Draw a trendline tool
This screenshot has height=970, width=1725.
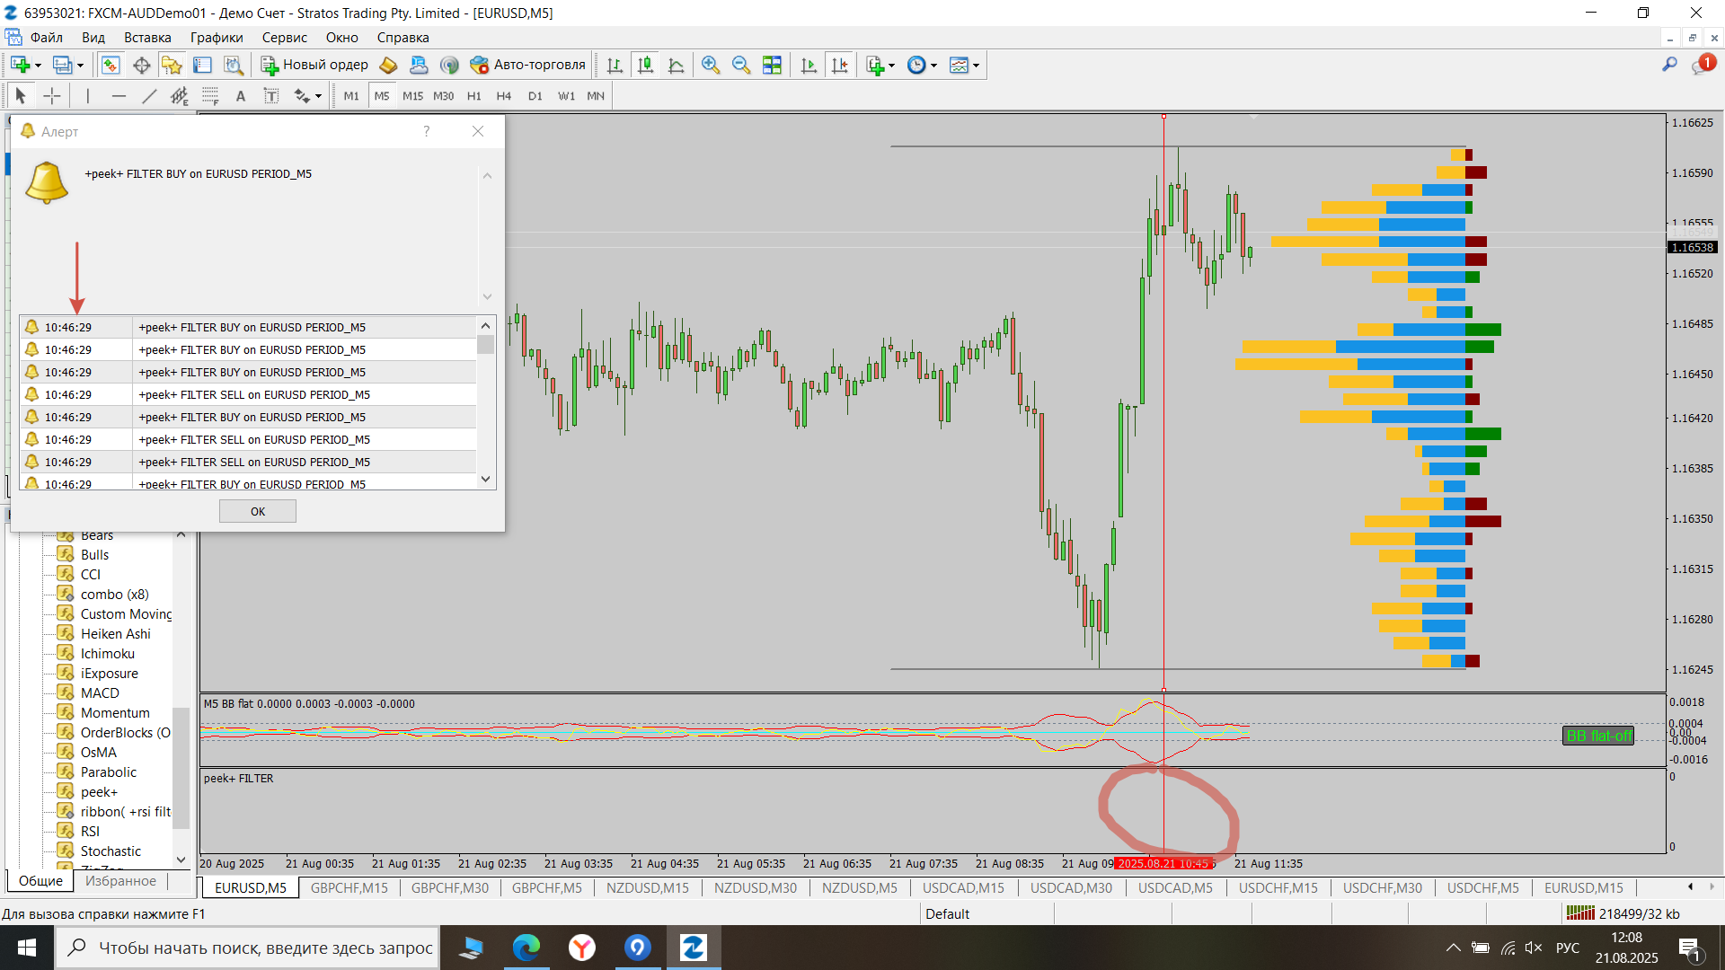(x=149, y=96)
